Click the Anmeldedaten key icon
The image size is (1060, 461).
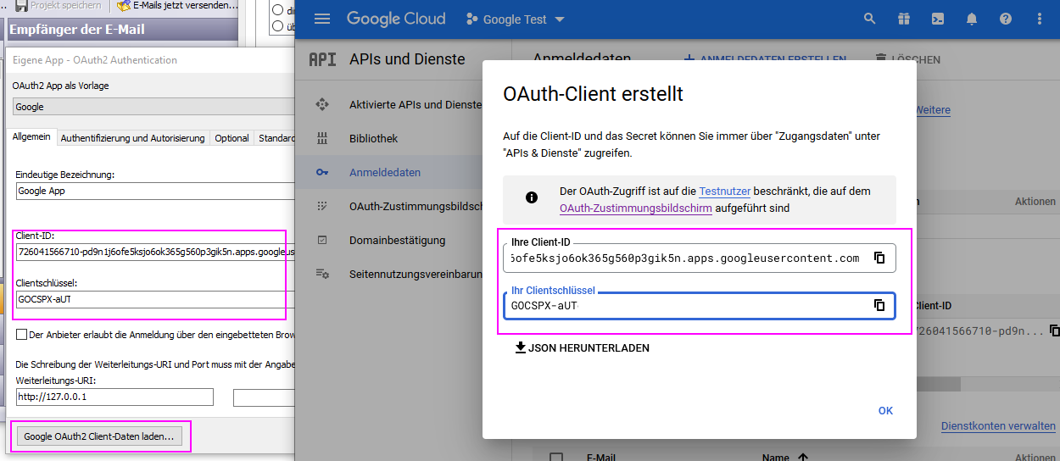321,172
